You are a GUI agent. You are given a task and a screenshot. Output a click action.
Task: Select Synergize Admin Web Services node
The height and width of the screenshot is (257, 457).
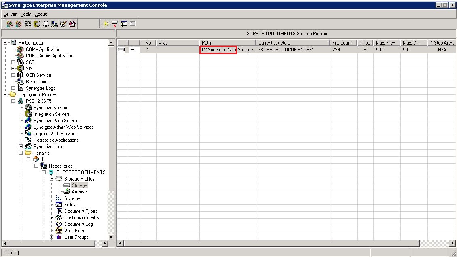[x=63, y=127]
